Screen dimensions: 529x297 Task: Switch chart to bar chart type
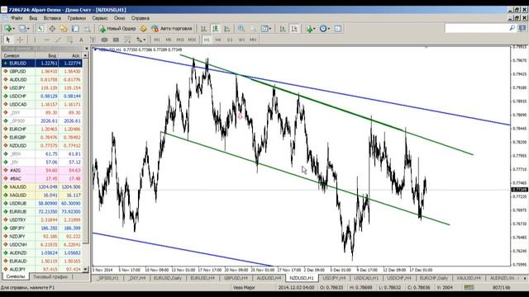tap(203, 29)
